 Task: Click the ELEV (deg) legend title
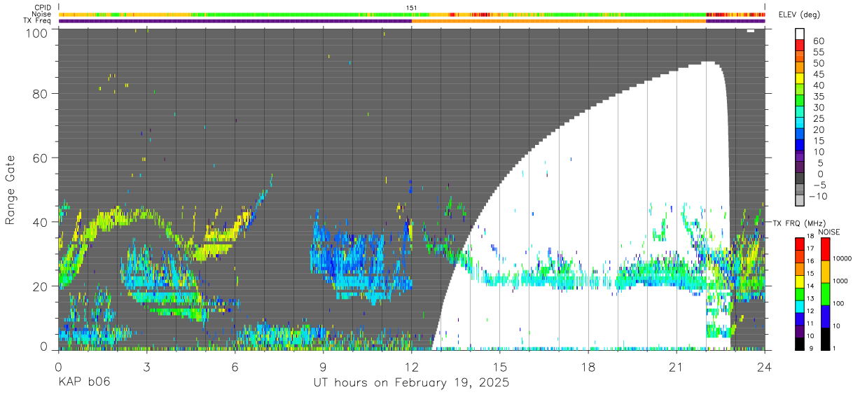[x=800, y=15]
